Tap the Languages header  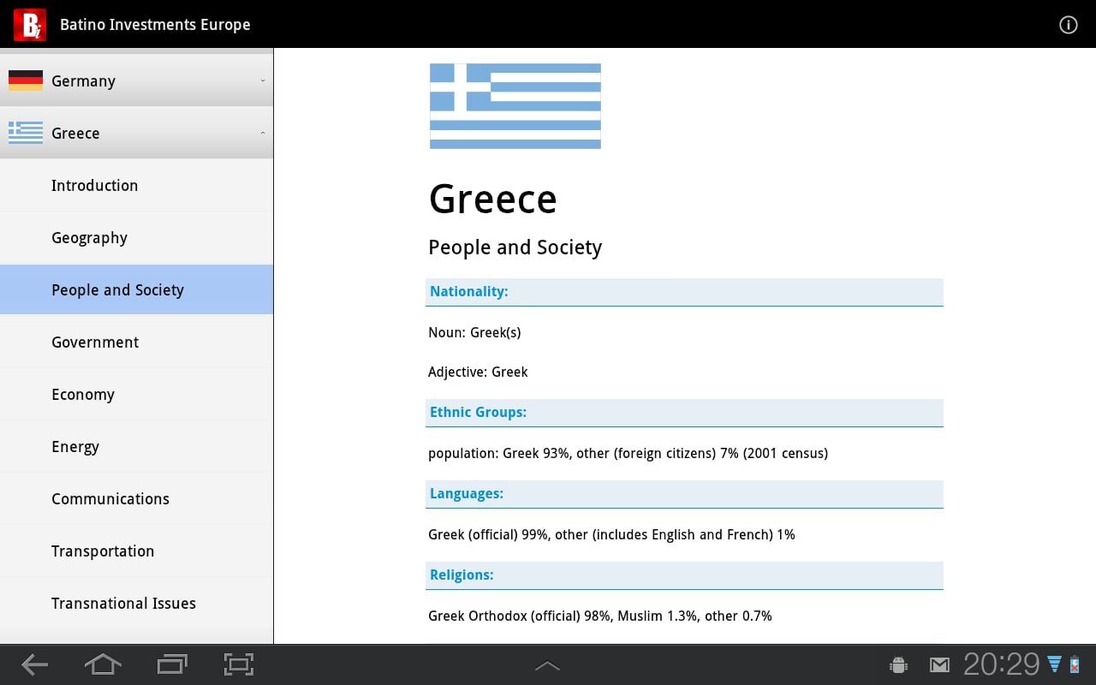point(684,494)
